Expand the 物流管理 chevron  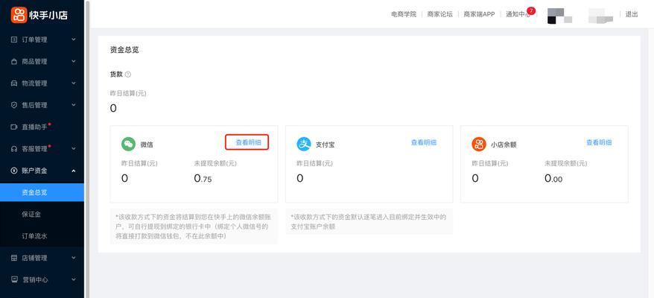[74, 83]
